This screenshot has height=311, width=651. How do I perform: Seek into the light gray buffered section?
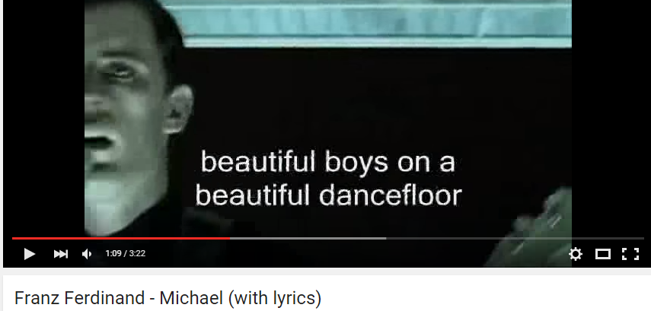pos(308,239)
